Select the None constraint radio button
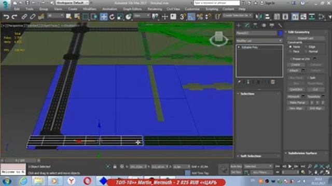The height and width of the screenshot is (186, 332). pyautogui.click(x=290, y=47)
